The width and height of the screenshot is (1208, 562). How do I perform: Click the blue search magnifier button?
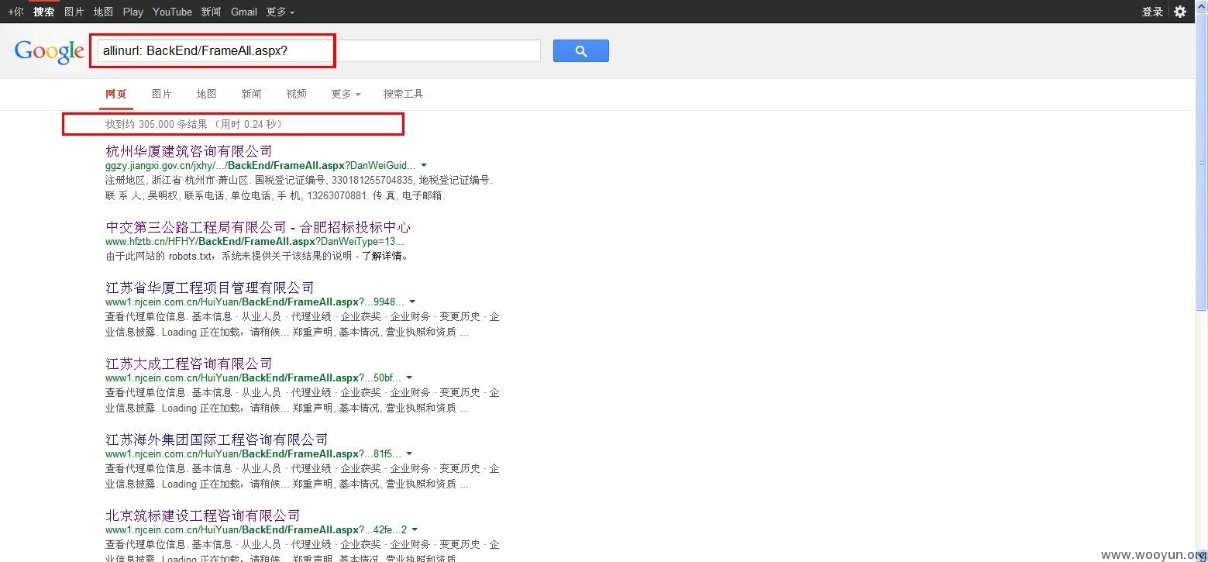point(580,51)
